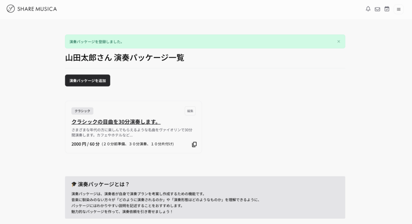
Task: Click the 編集 button on package card
Action: click(x=190, y=111)
